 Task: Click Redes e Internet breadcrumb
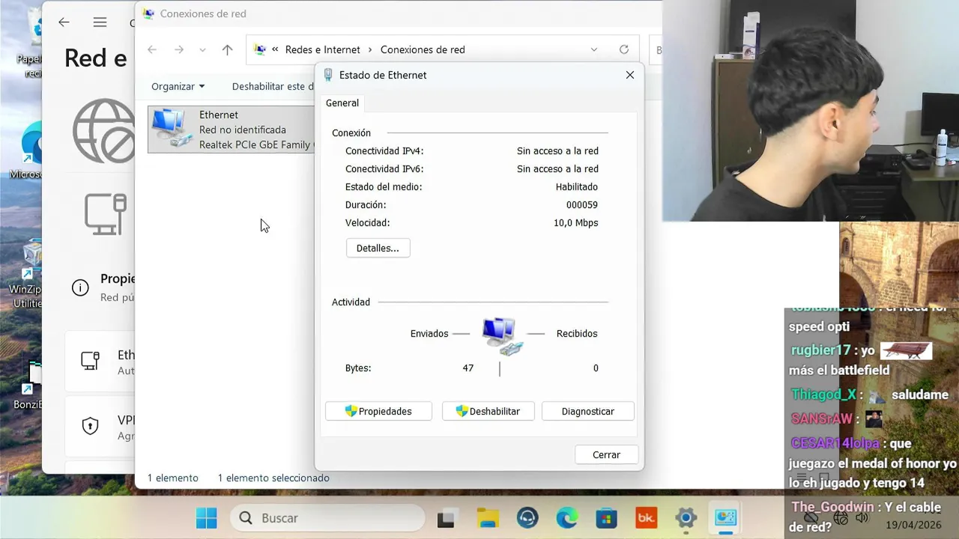click(323, 49)
